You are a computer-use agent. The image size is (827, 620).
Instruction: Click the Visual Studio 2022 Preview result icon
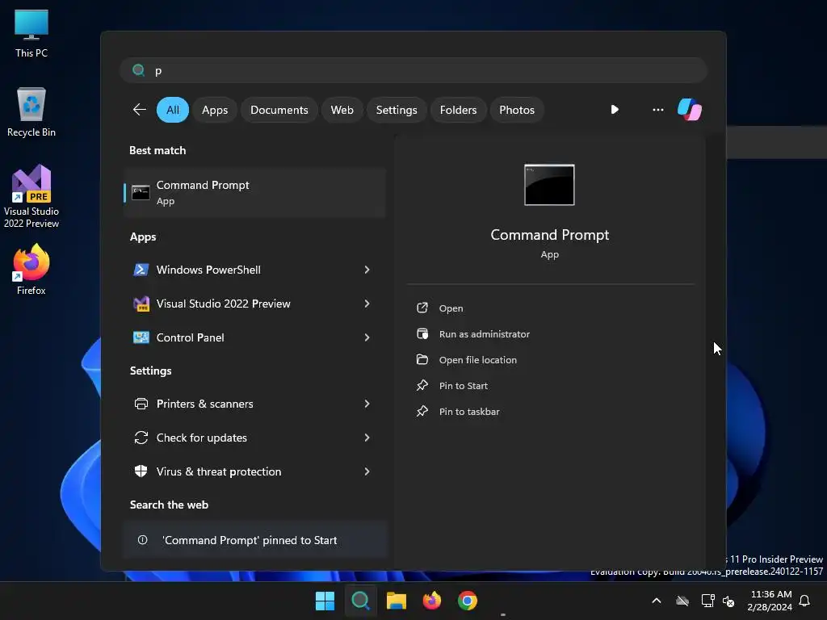(141, 304)
